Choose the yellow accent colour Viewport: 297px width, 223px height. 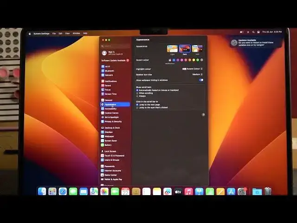click(x=194, y=60)
